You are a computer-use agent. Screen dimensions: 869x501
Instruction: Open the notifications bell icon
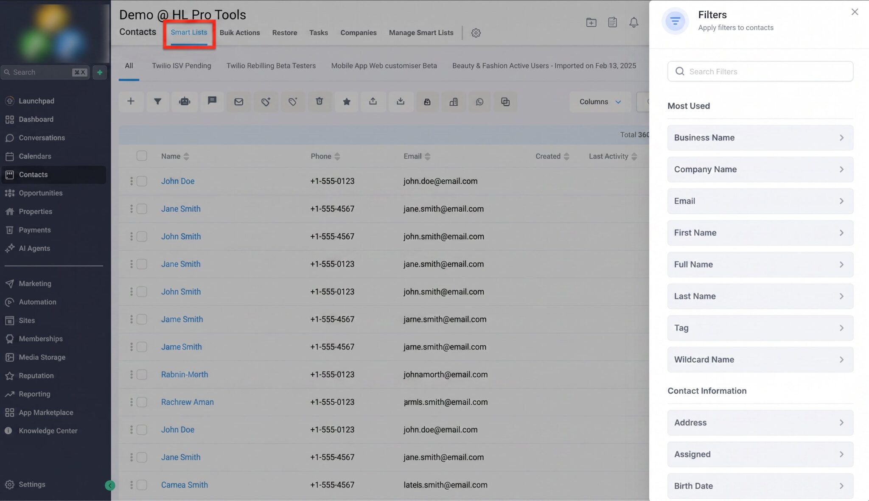point(634,22)
